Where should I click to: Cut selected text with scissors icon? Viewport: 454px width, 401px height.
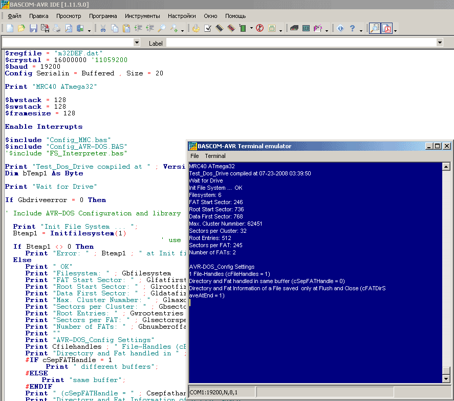(103, 28)
